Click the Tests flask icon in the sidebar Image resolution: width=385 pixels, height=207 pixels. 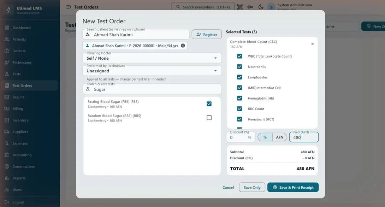[x=7, y=74]
